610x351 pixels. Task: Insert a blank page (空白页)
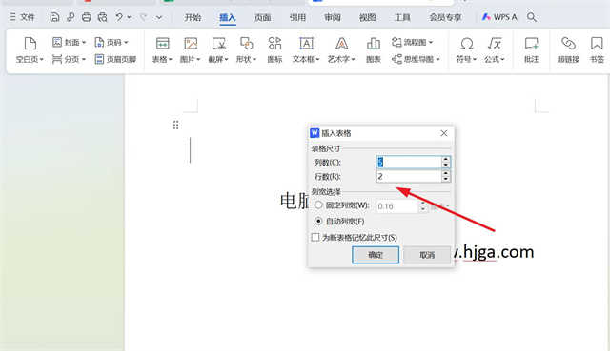tap(30, 50)
